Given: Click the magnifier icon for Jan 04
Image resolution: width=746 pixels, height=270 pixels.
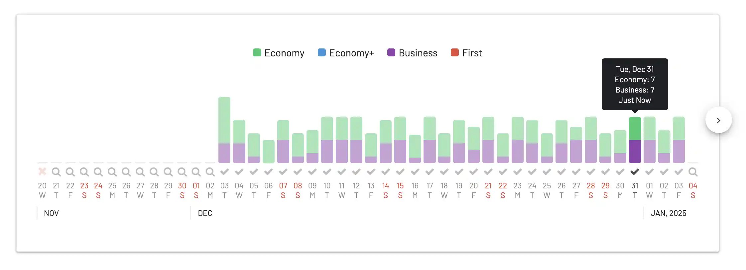Looking at the screenshot, I should [693, 172].
